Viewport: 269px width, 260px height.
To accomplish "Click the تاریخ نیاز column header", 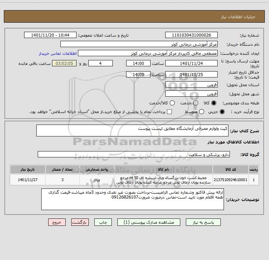I will (28, 170).
